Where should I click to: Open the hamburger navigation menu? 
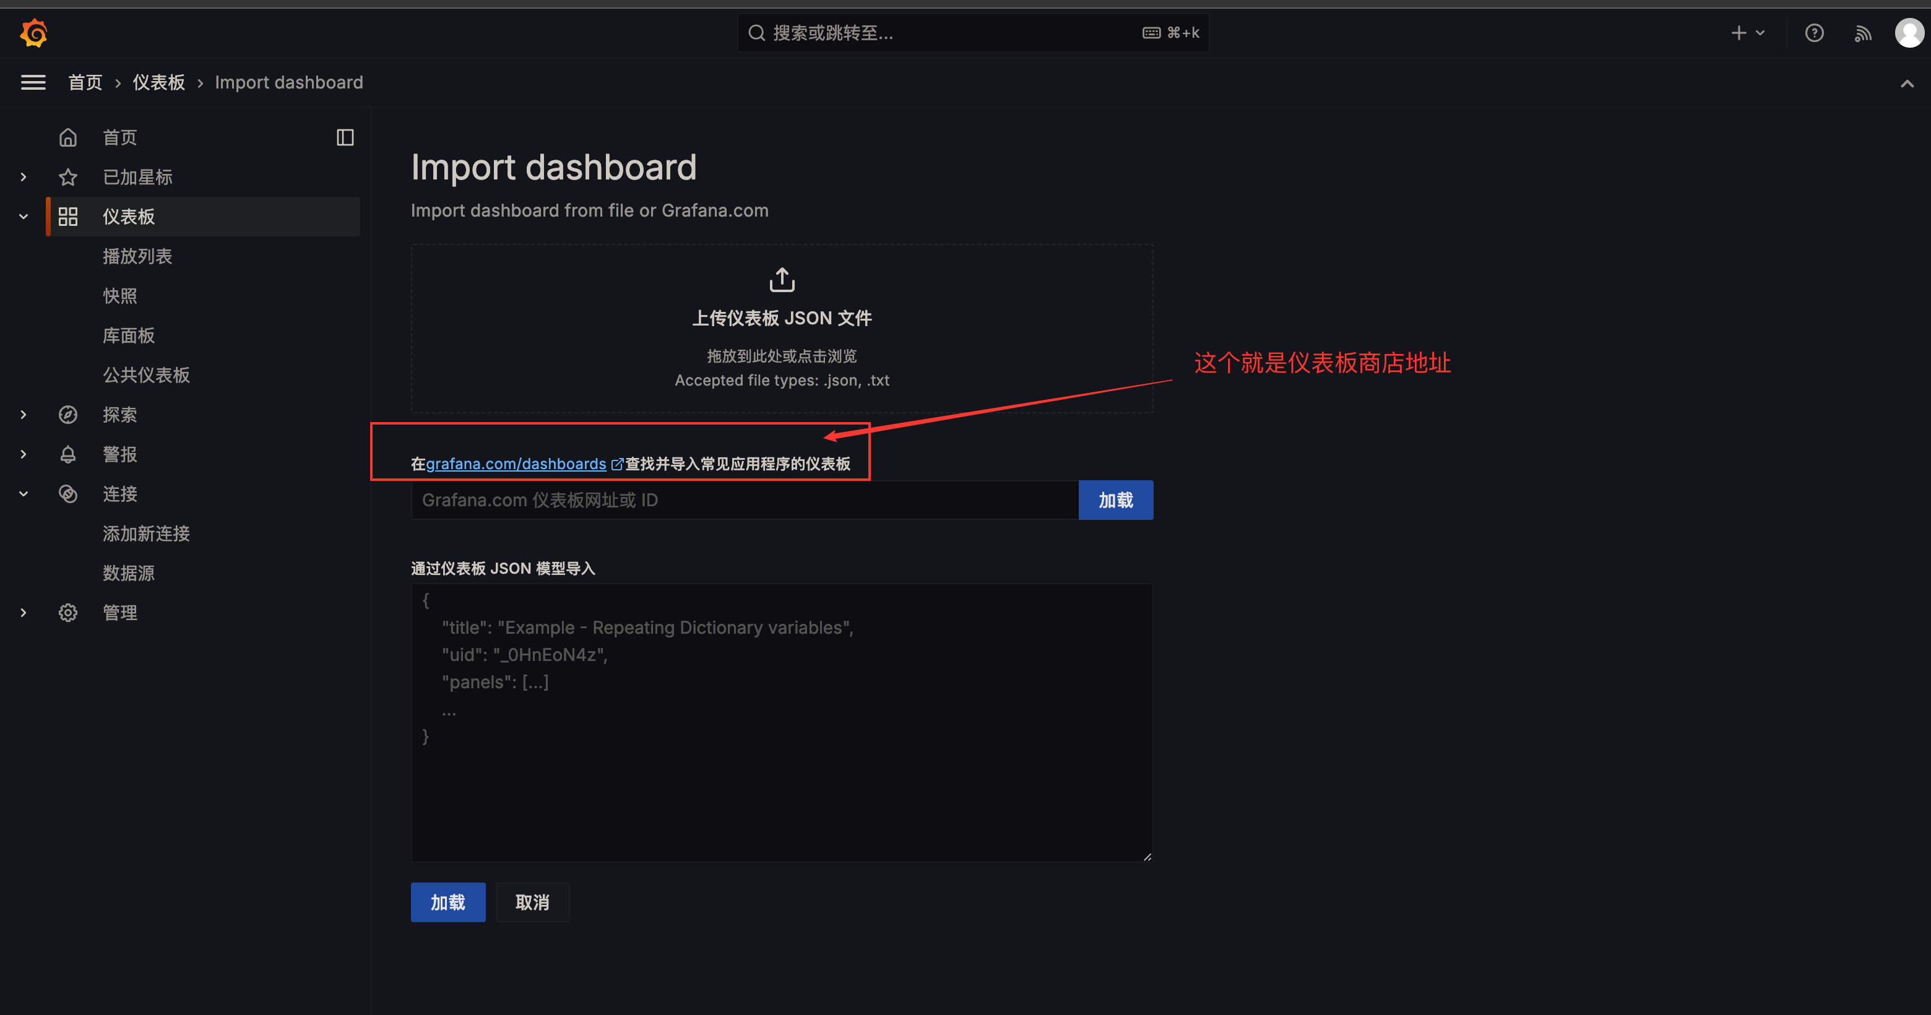tap(33, 82)
